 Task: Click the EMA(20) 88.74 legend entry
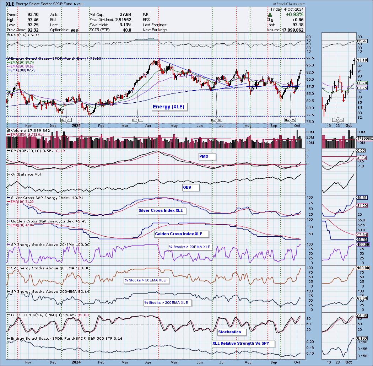(x=21, y=62)
